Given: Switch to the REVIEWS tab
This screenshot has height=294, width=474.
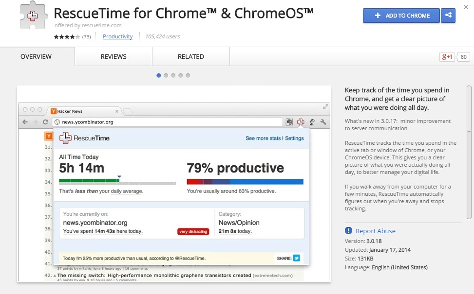Looking at the screenshot, I should (x=114, y=56).
